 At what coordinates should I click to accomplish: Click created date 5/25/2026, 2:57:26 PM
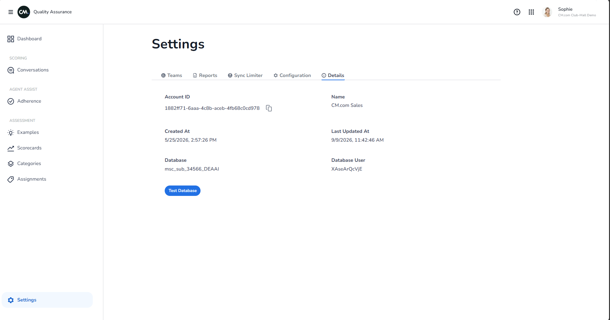tap(190, 140)
